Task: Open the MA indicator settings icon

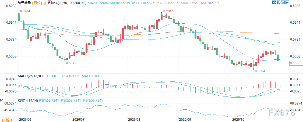Action: 50,3
